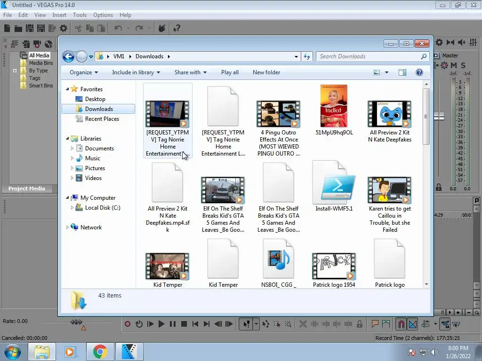Click the Pause button in transport bar
482x361 pixels.
coord(172,324)
